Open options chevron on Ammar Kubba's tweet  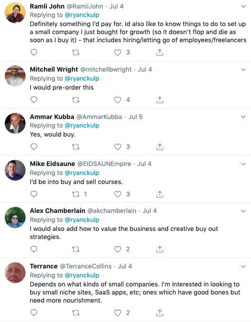[x=243, y=117]
